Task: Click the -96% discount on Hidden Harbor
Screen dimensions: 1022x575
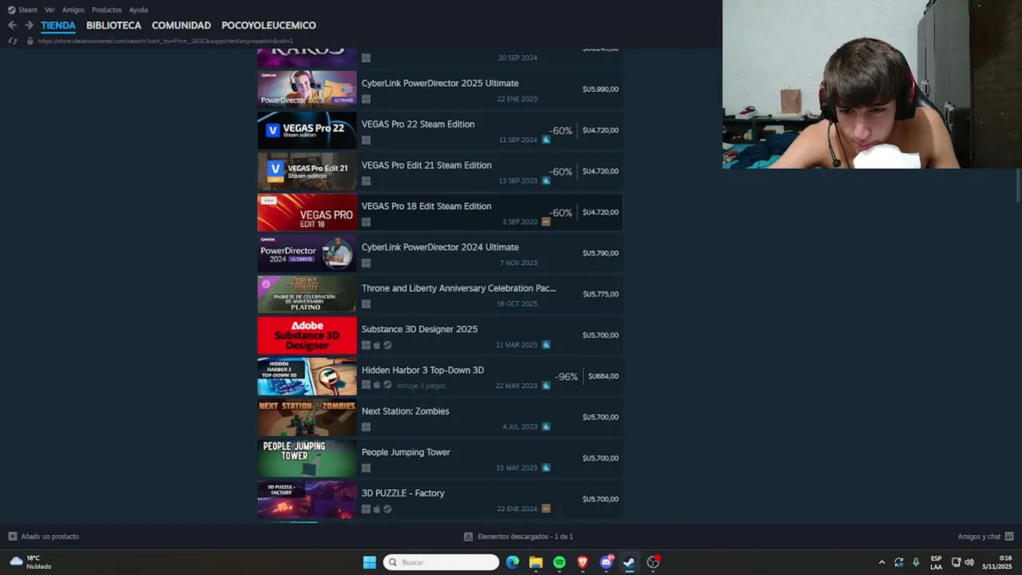Action: [566, 376]
